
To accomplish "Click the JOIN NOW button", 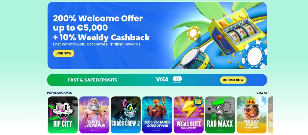I will [63, 53].
